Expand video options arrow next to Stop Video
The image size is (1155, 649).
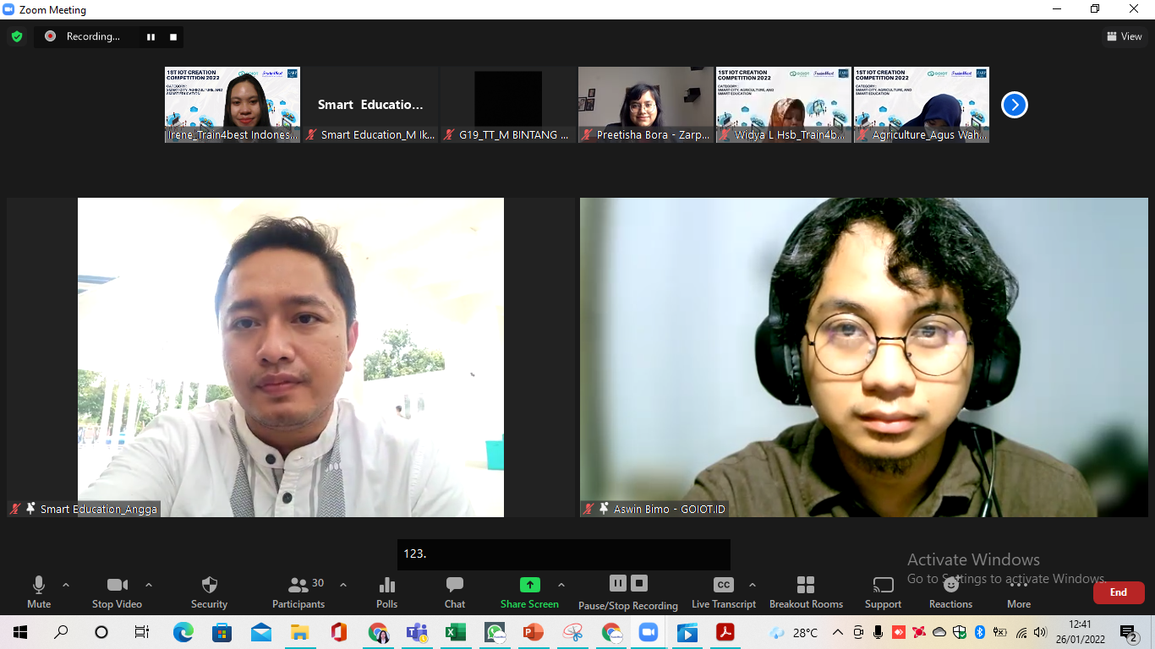(x=149, y=585)
